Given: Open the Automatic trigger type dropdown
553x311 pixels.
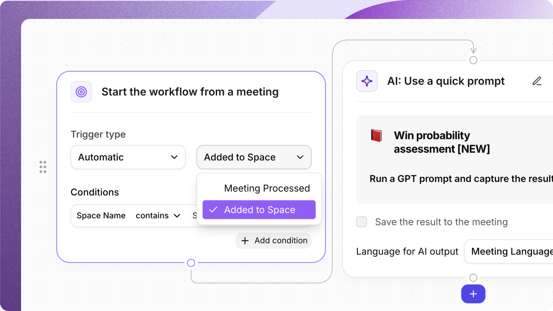Looking at the screenshot, I should (128, 157).
